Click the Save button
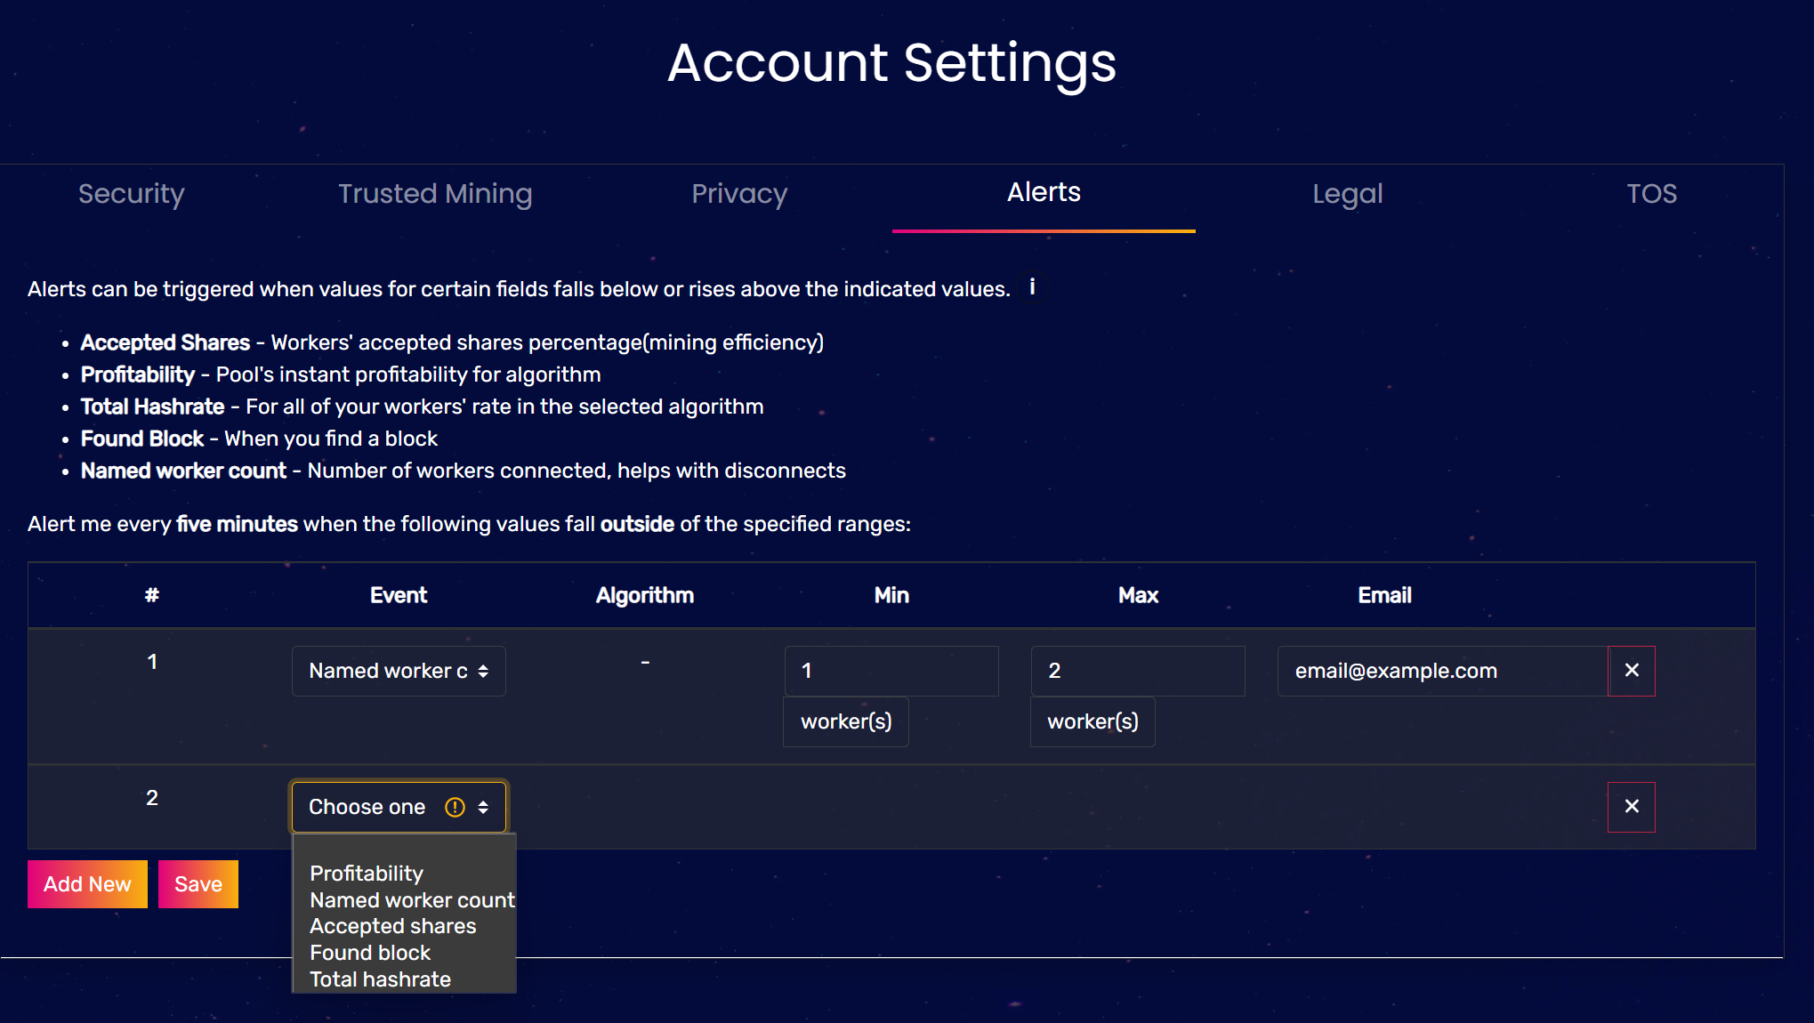Screen dimensions: 1814x1023 click(x=198, y=884)
